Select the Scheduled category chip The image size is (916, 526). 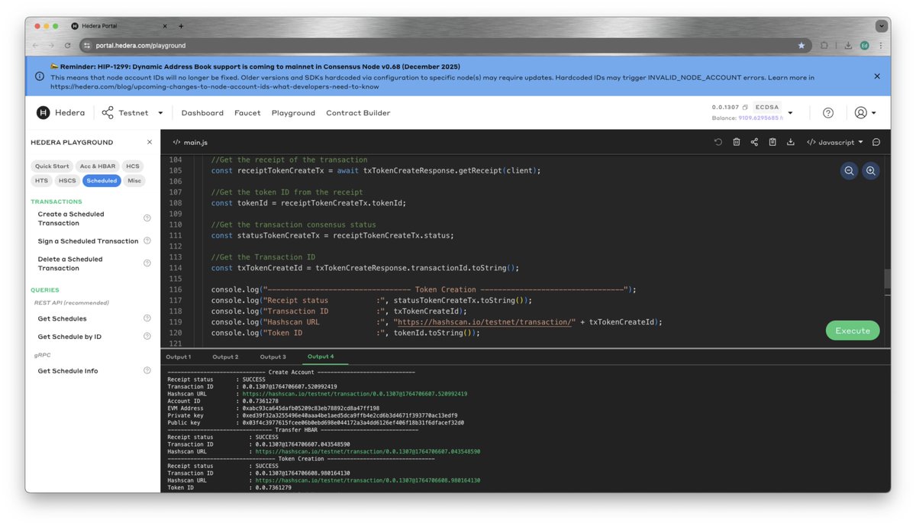pos(102,181)
